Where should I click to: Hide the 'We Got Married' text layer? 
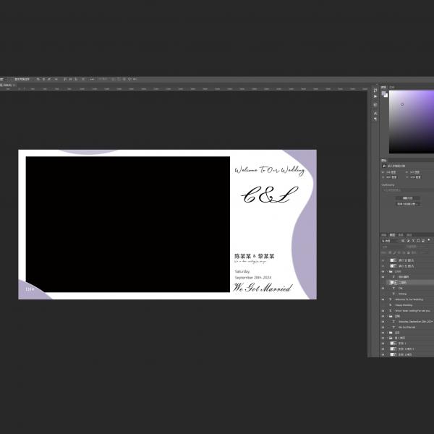[x=383, y=327]
